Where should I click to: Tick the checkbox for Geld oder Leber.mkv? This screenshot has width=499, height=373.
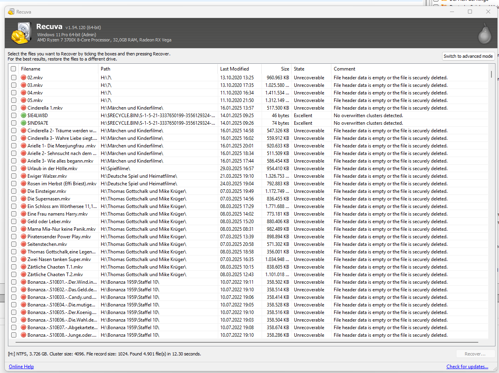[x=14, y=222]
